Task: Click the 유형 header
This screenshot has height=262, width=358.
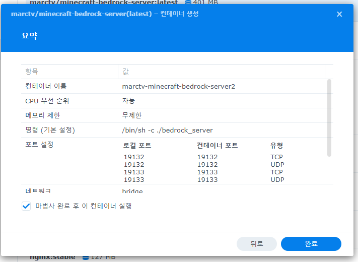Action: click(277, 146)
